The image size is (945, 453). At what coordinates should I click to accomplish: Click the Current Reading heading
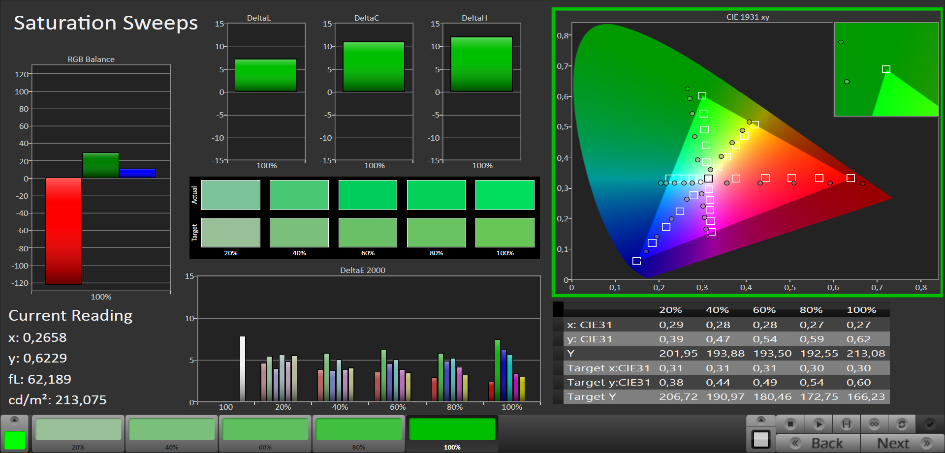pos(70,315)
